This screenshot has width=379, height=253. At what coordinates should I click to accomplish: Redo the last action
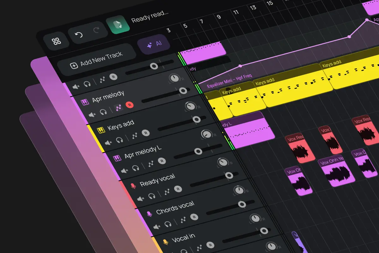(x=96, y=31)
